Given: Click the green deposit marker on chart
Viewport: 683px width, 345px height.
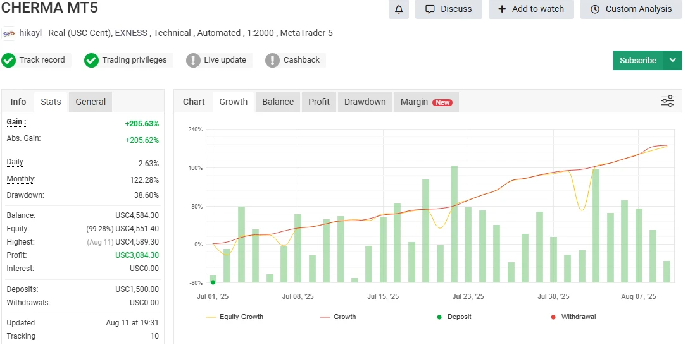Looking at the screenshot, I should [x=213, y=282].
